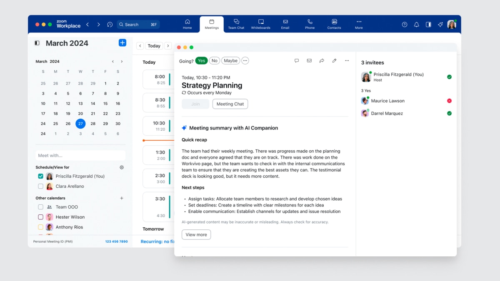The width and height of the screenshot is (500, 281).
Task: Open the 1:30 meeting card
Action: point(158,155)
